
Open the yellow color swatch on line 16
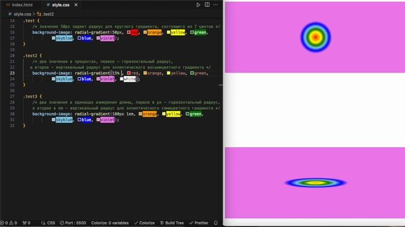point(168,32)
